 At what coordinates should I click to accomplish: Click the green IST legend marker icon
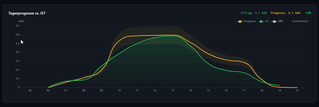pyautogui.click(x=261, y=21)
